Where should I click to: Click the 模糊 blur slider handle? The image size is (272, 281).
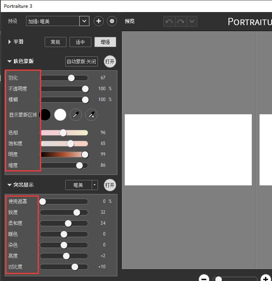pyautogui.click(x=85, y=100)
